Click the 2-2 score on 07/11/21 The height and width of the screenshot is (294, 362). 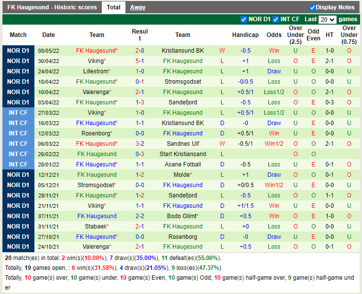pos(140,216)
